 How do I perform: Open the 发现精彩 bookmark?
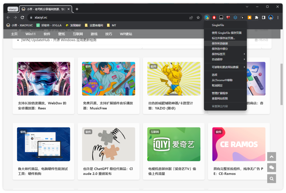[x=73, y=25]
